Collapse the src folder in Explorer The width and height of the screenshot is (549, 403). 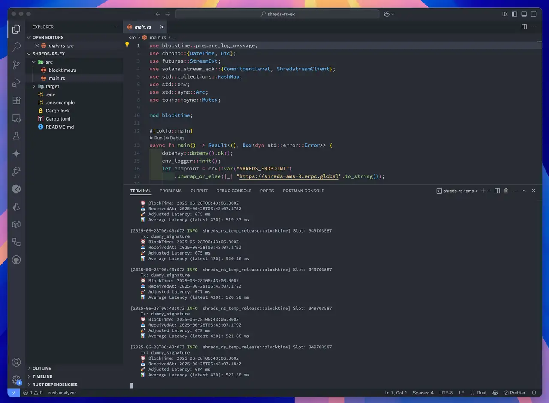click(x=33, y=62)
